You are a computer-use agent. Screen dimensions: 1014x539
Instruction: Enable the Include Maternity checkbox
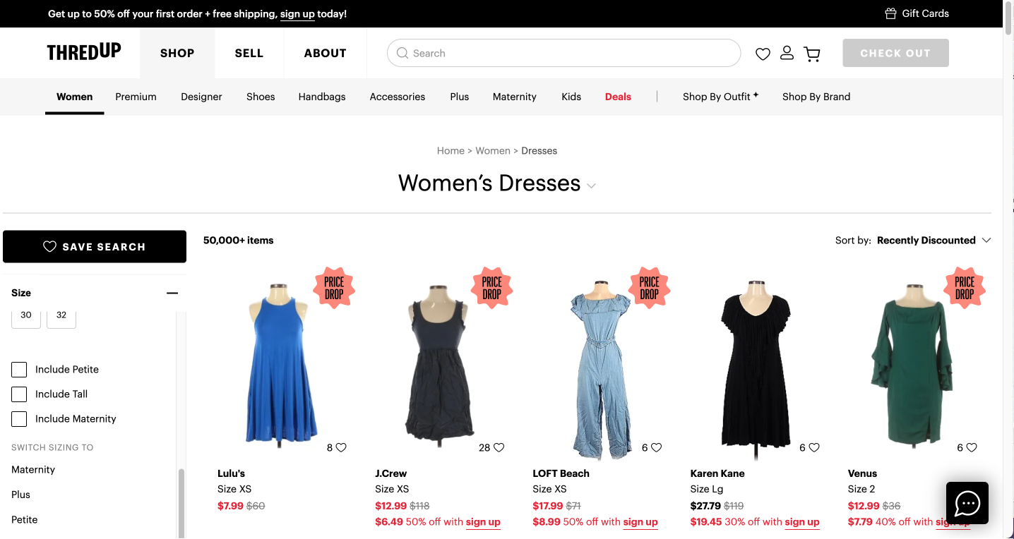coord(19,419)
